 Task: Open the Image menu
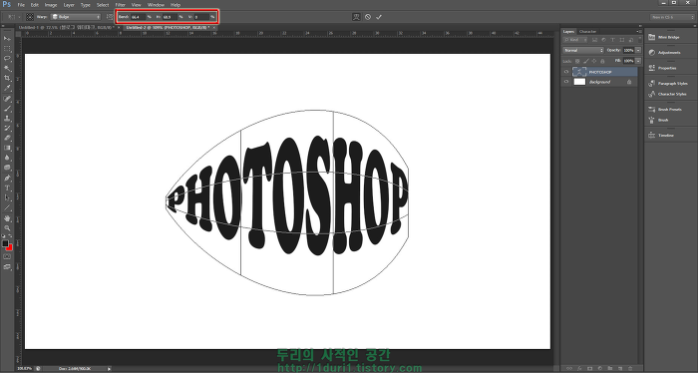[x=51, y=5]
